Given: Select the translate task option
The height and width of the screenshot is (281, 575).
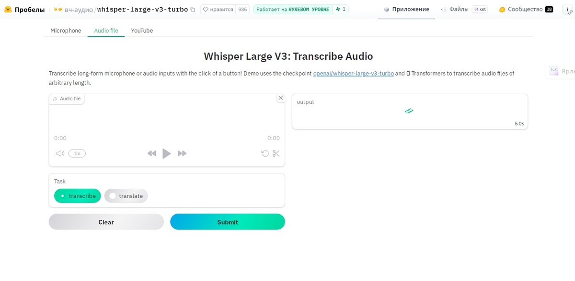Looking at the screenshot, I should click(126, 196).
